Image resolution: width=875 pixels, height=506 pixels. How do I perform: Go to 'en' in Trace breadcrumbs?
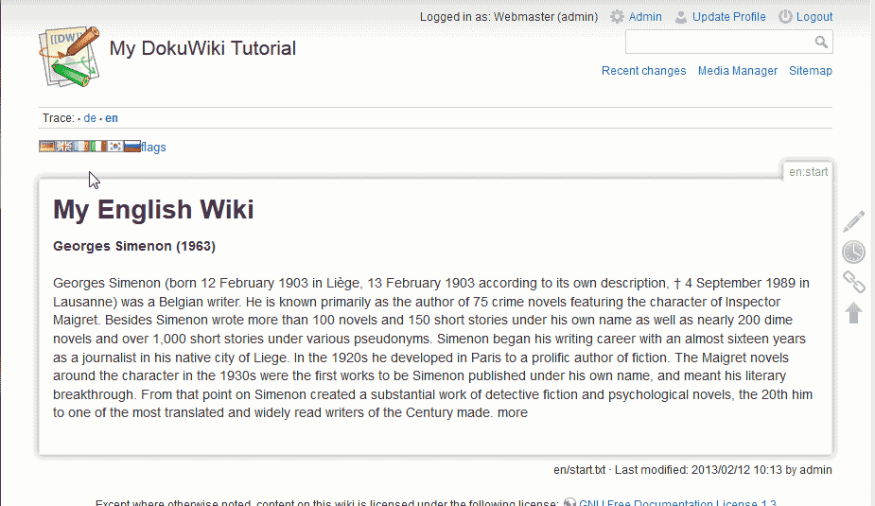(x=112, y=118)
